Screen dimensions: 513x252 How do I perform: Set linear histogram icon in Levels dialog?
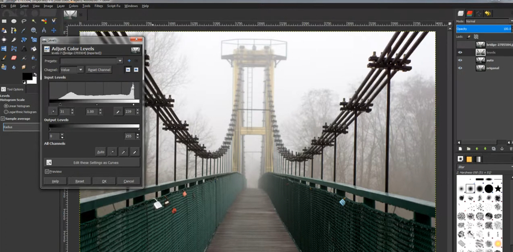128,69
